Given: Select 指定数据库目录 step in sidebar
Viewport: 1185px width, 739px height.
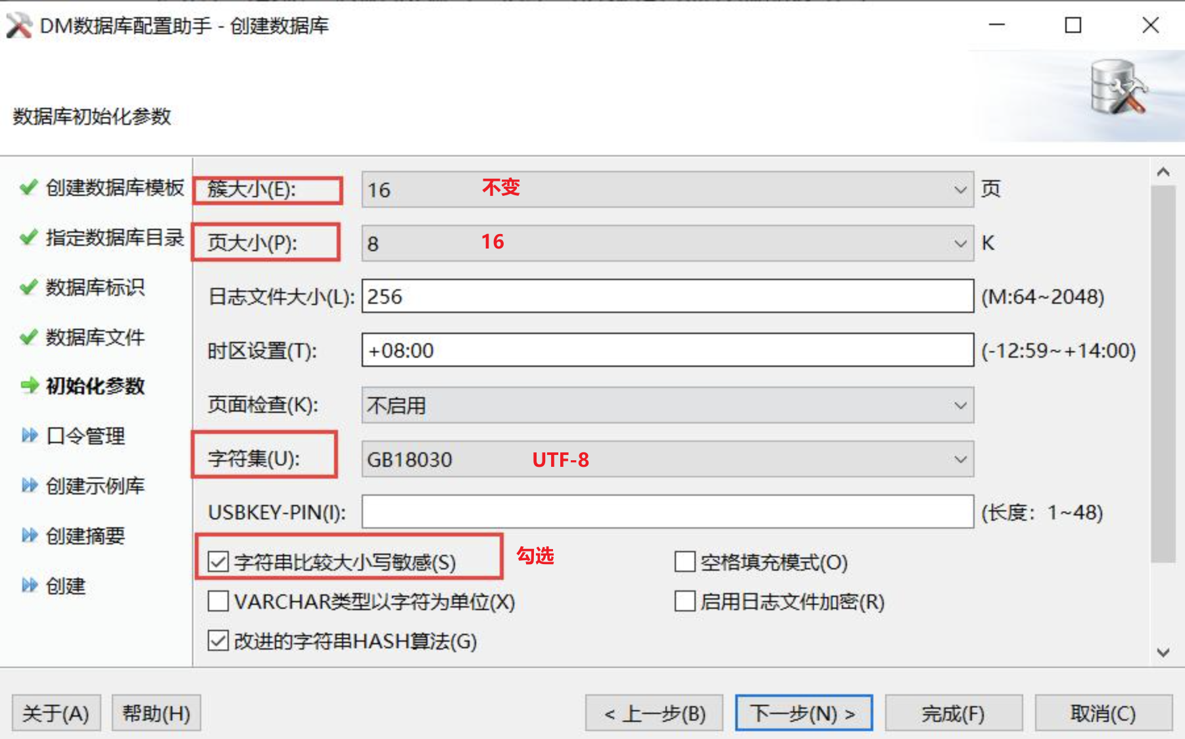Looking at the screenshot, I should (114, 237).
